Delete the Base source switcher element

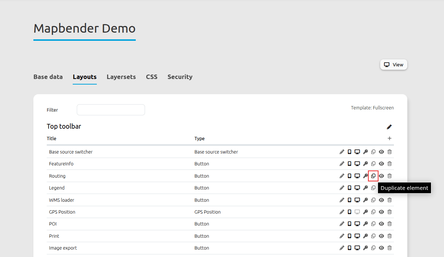coord(389,152)
